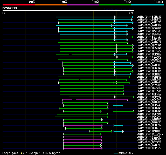
Task: Click the UniRef100_C5XXP2 label
Action: pos(149,57)
